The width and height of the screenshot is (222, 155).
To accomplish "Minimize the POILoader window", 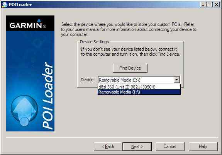I will 203,5.
